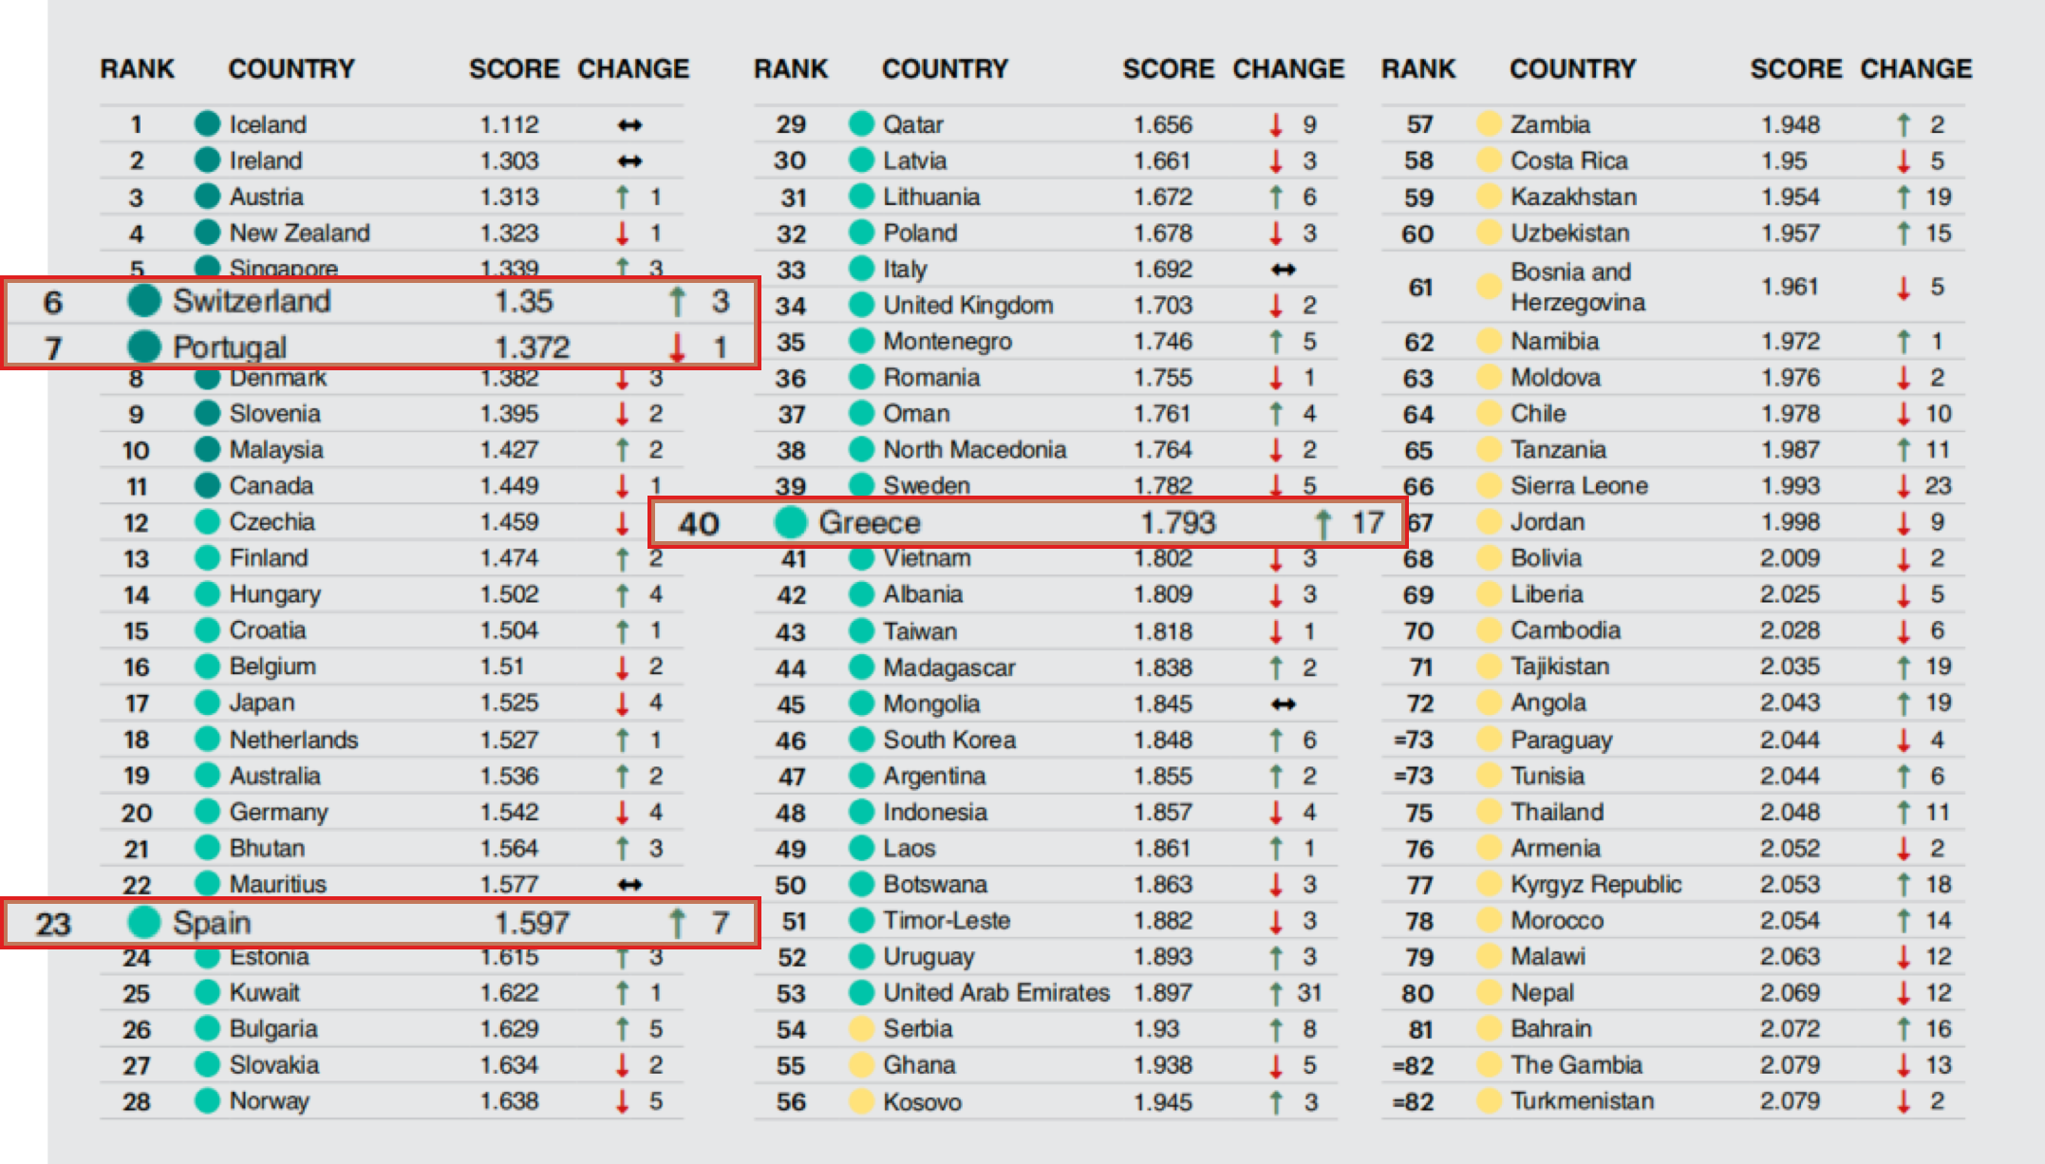This screenshot has height=1164, width=2045.
Task: Click the green up arrow in Spain row
Action: pyautogui.click(x=677, y=923)
